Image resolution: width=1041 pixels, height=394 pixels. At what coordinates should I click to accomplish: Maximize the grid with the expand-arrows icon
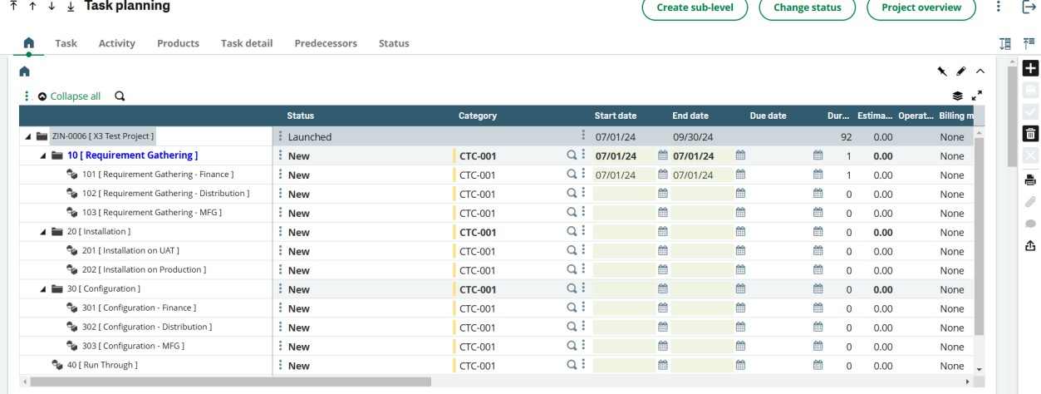pos(976,96)
